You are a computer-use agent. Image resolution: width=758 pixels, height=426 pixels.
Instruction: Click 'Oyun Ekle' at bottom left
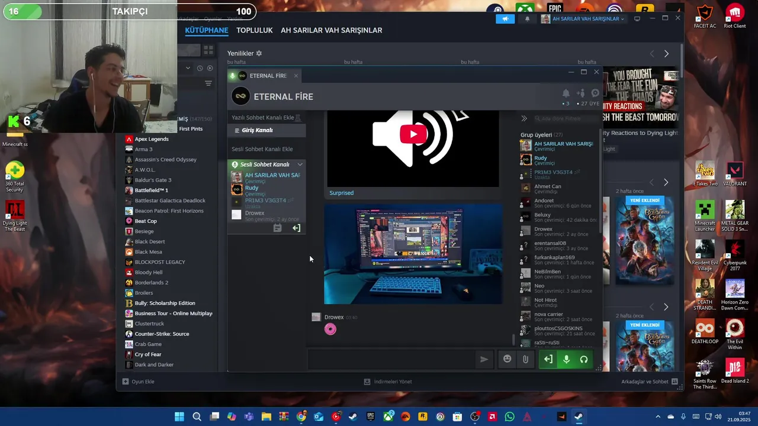[x=139, y=382]
